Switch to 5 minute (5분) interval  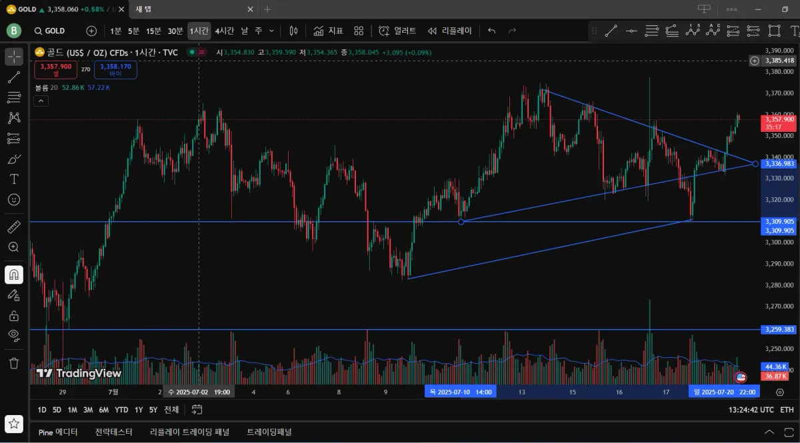click(134, 31)
